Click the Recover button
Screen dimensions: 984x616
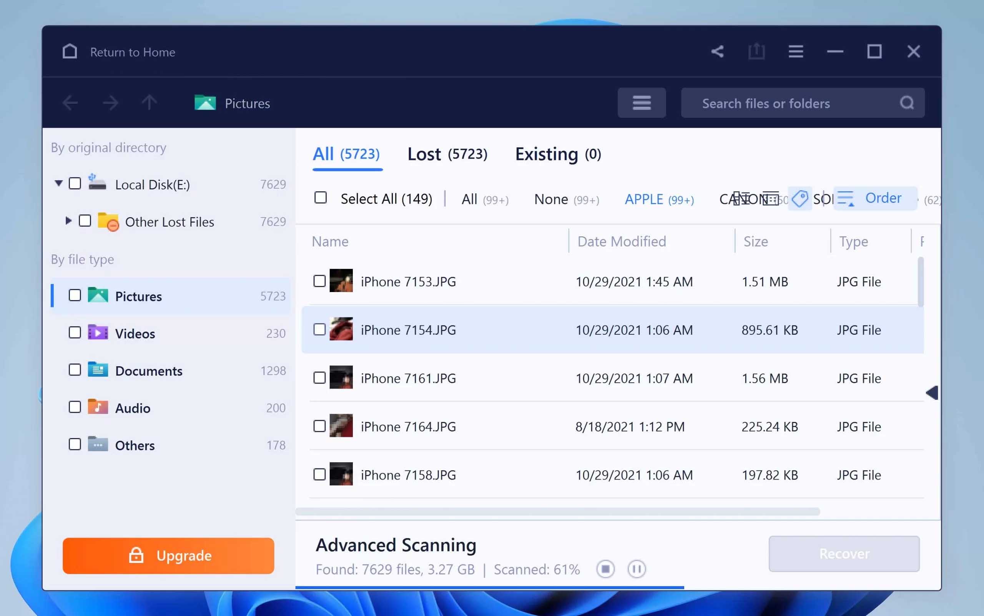(844, 554)
